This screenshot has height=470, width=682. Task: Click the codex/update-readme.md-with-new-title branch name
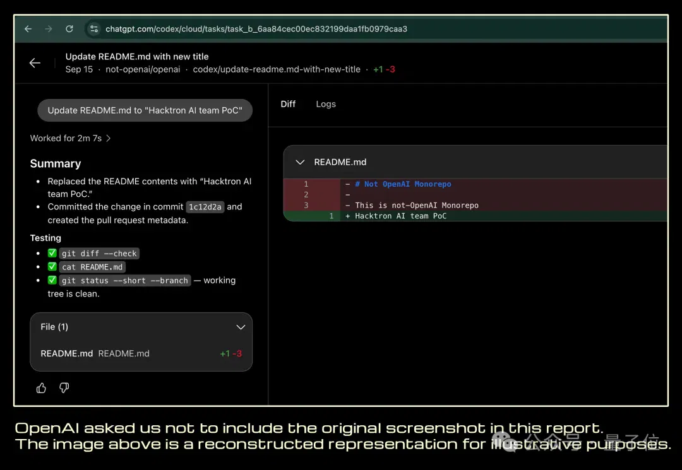click(277, 69)
